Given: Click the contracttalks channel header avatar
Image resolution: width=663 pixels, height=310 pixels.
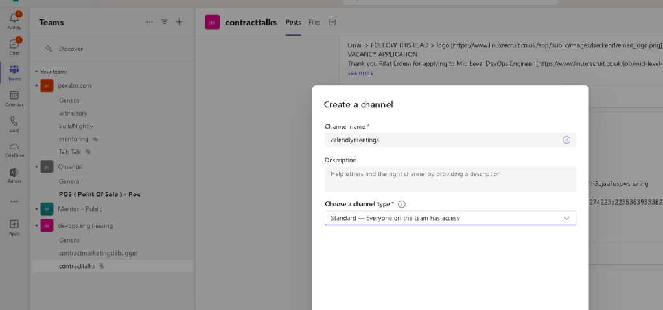Looking at the screenshot, I should coord(213,22).
